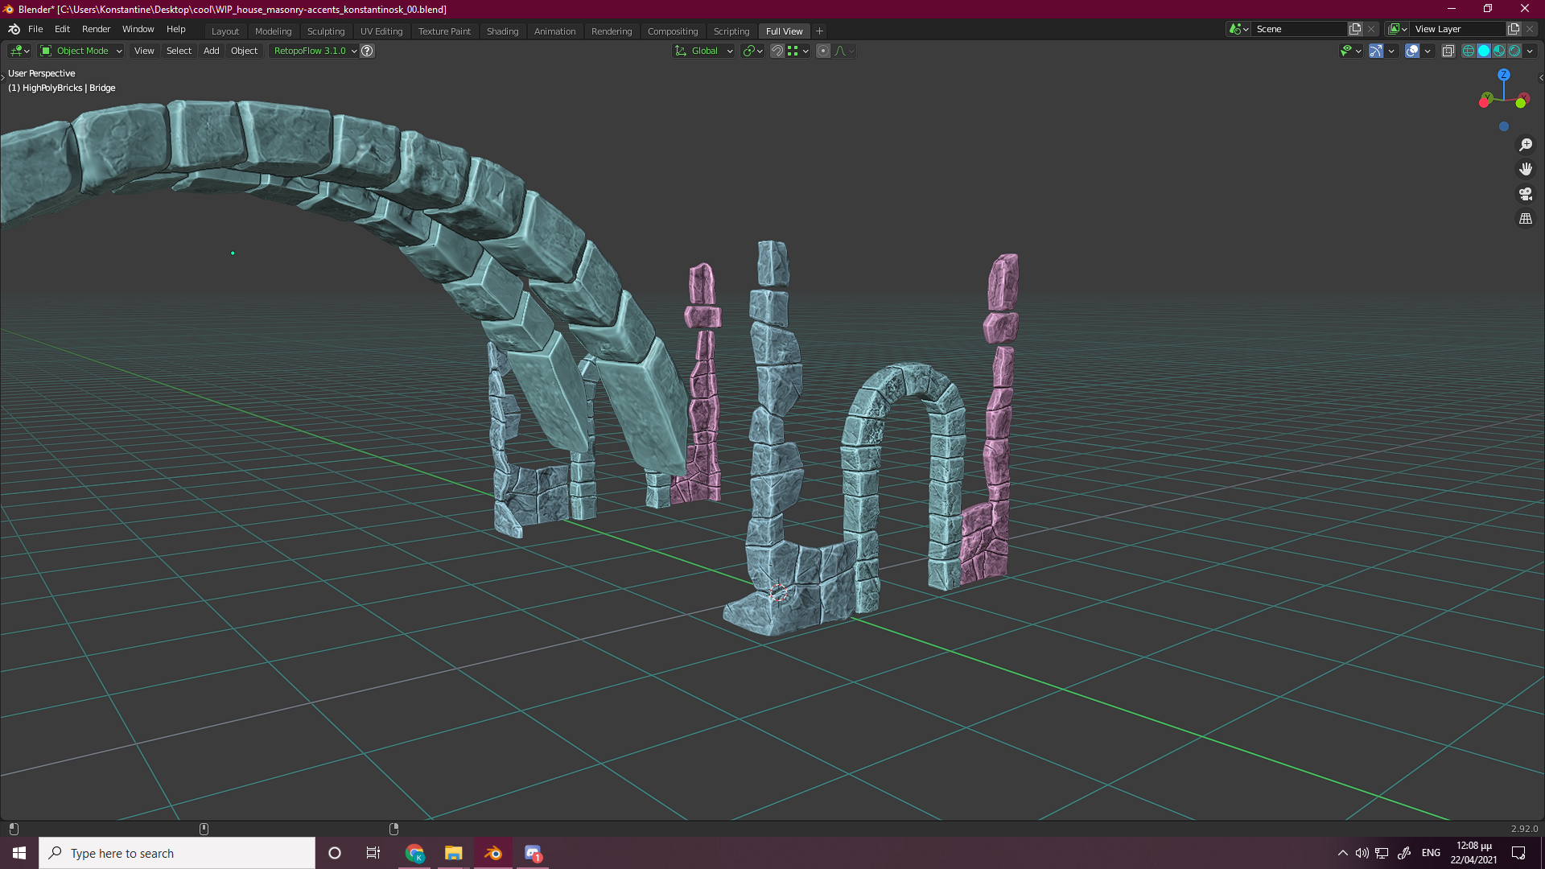The width and height of the screenshot is (1545, 869).
Task: Toggle camera view with camera icon
Action: 1525,194
